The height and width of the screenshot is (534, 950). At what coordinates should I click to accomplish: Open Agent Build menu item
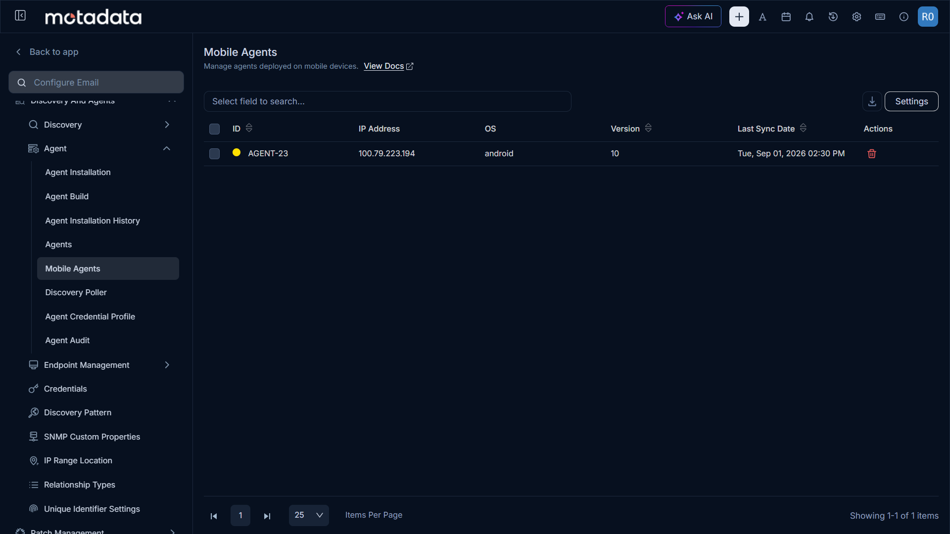pos(67,196)
